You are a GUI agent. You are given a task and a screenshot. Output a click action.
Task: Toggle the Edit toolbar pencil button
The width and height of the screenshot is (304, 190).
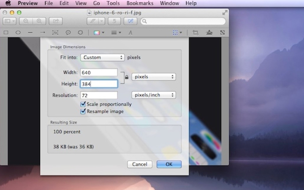pos(130,21)
